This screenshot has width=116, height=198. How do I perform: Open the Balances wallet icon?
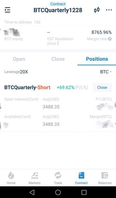tap(105, 175)
